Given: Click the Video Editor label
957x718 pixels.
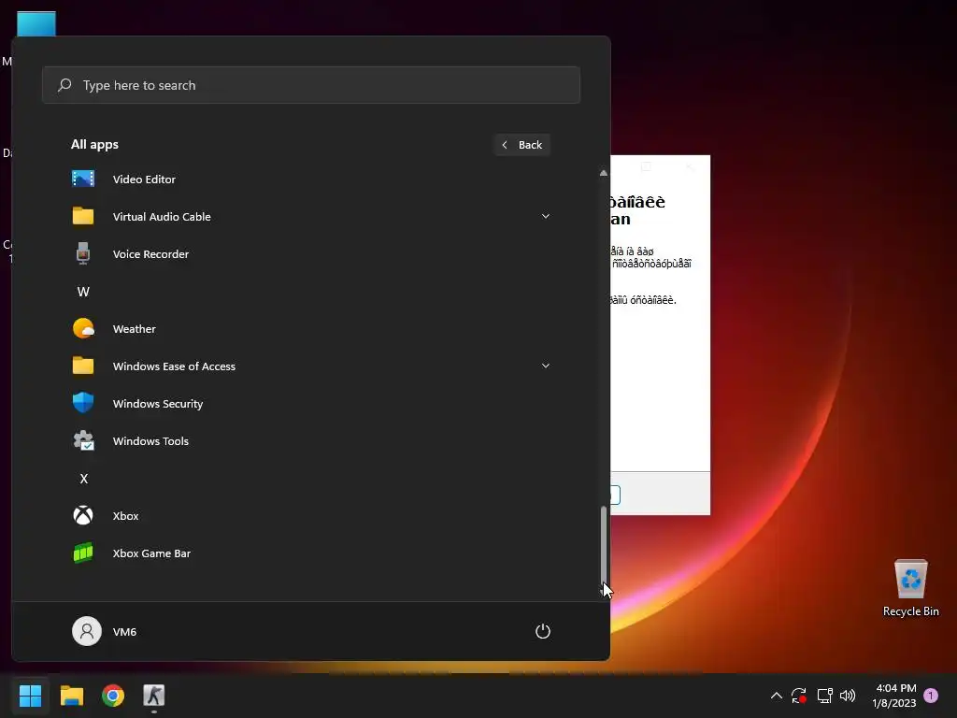Looking at the screenshot, I should [x=144, y=179].
